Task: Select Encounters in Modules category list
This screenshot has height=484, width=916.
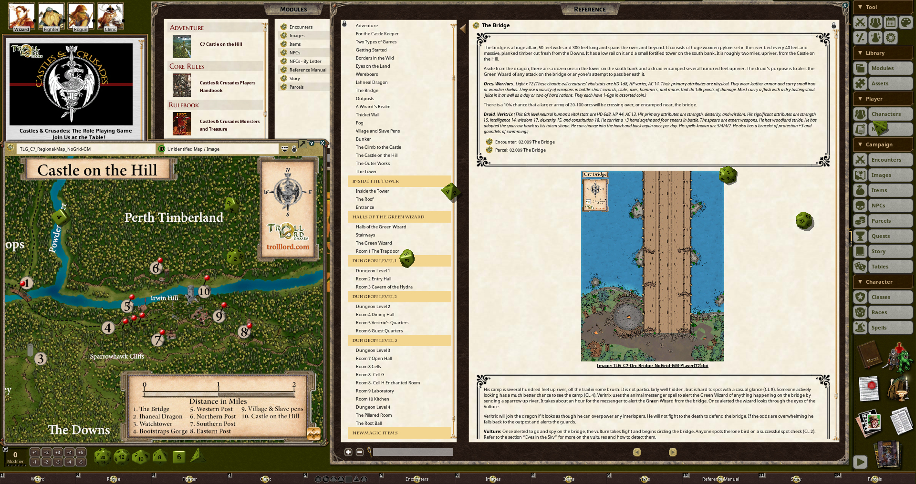Action: coord(304,27)
